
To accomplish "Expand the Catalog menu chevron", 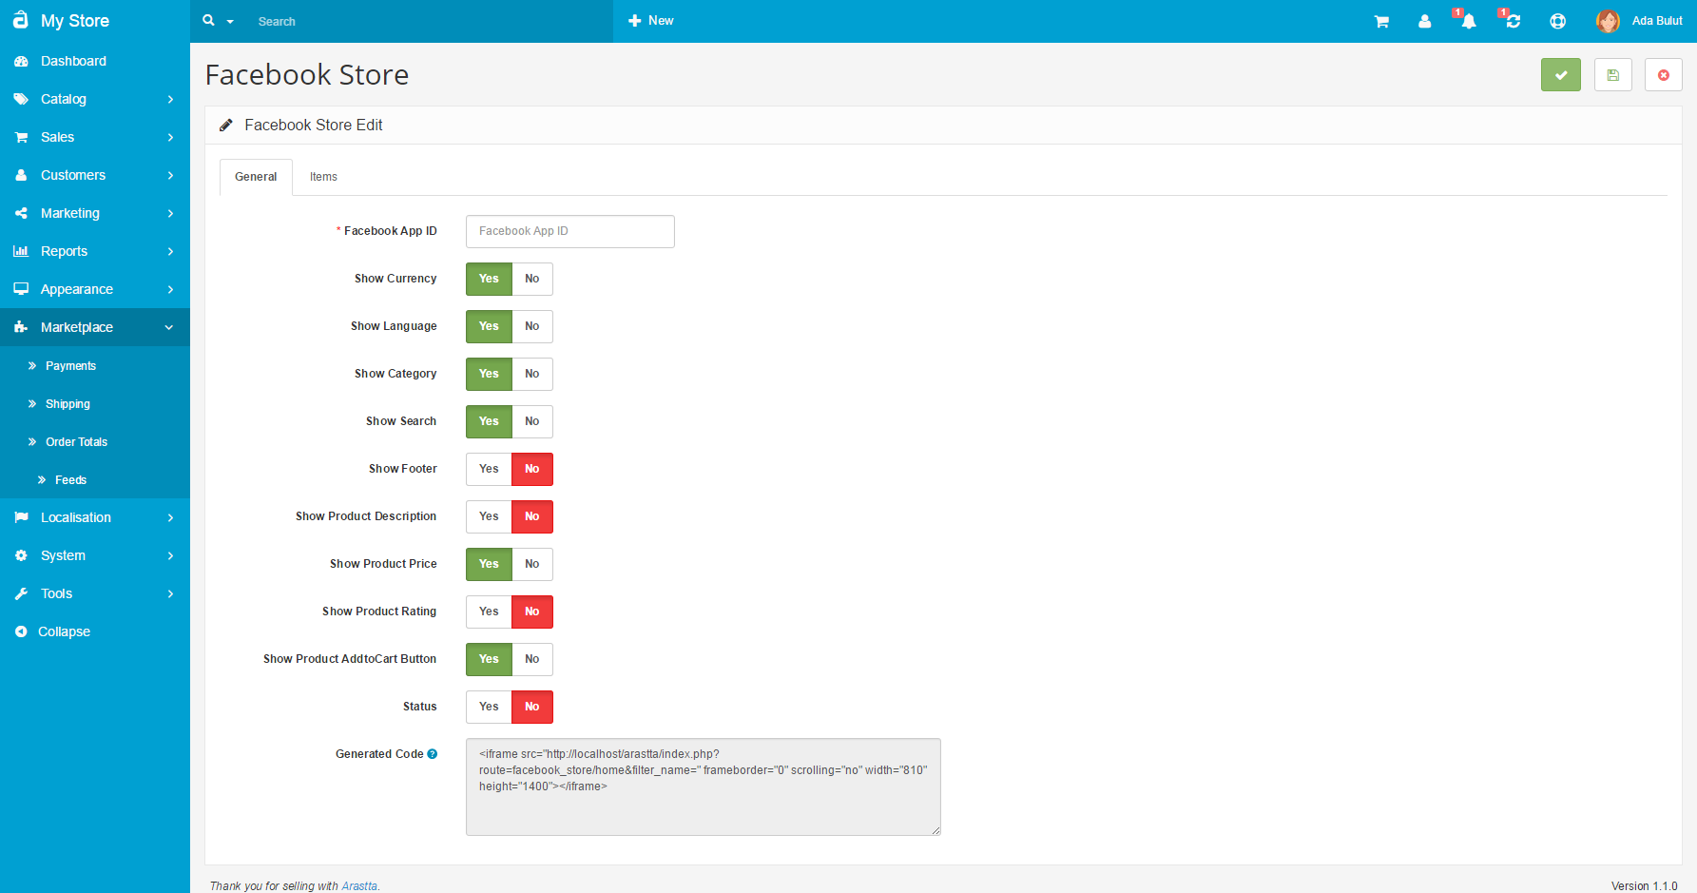I will [x=170, y=99].
